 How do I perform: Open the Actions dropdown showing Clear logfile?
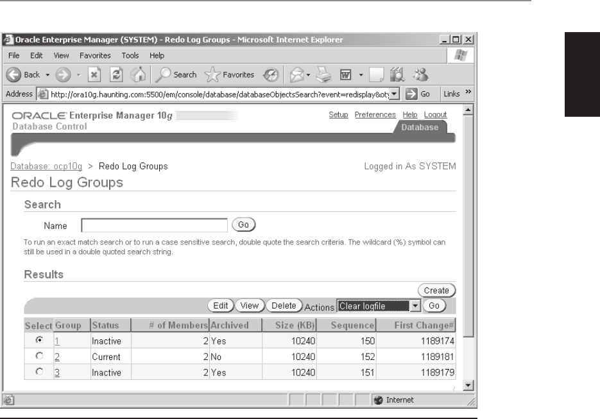tap(379, 305)
